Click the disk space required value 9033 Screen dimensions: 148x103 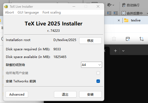[57, 49]
